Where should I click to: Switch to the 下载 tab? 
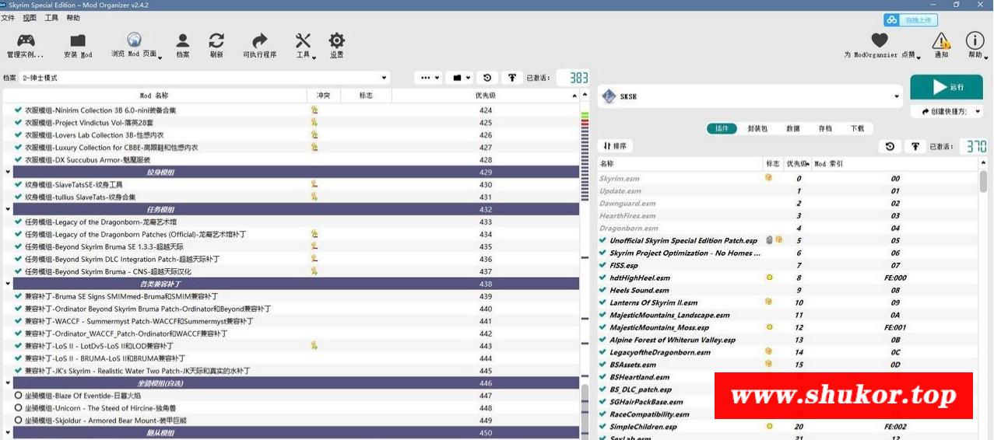tap(857, 128)
